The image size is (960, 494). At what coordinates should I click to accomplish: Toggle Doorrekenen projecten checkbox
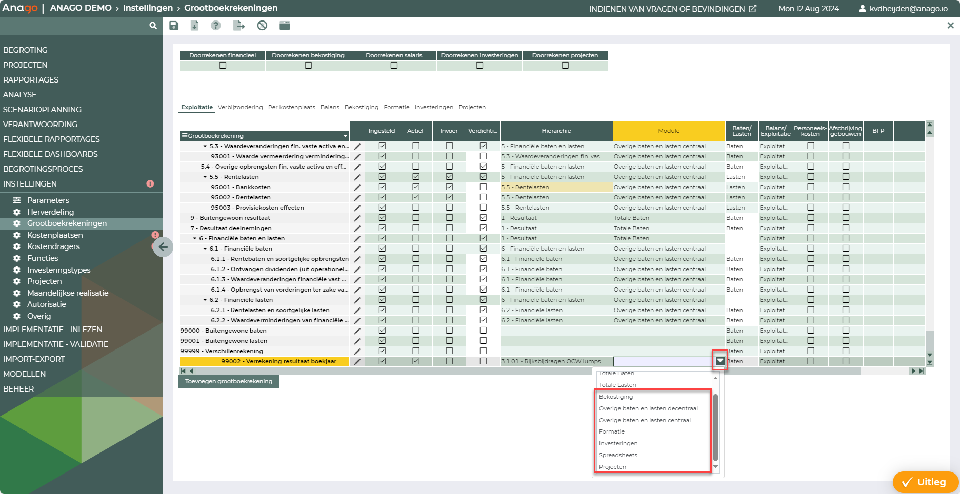point(565,65)
